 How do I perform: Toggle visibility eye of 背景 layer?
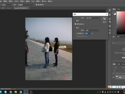point(113,77)
